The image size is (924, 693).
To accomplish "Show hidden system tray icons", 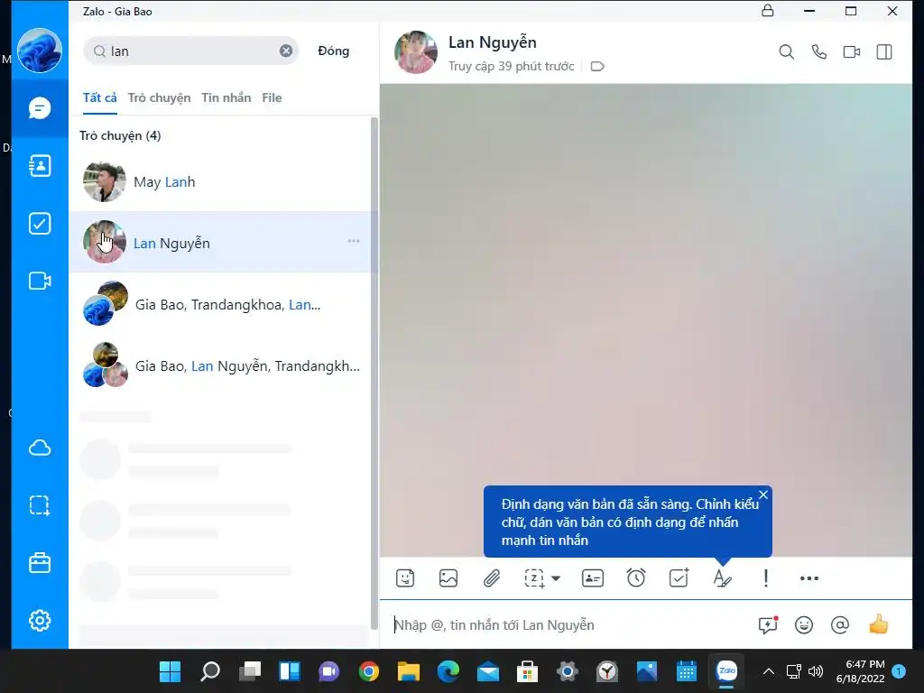I will pyautogui.click(x=769, y=671).
